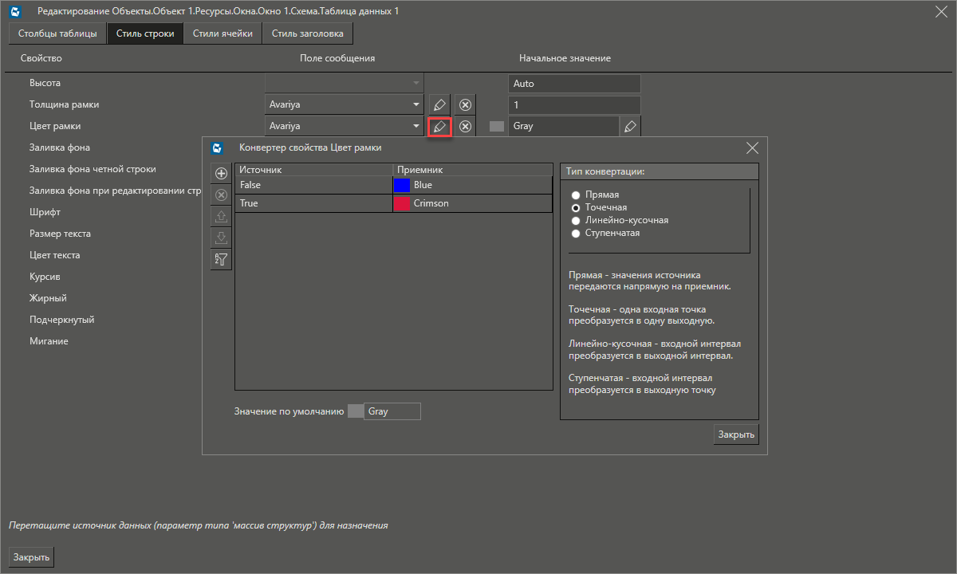The width and height of the screenshot is (957, 574).
Task: Click the add mapping plus icon
Action: pos(221,173)
